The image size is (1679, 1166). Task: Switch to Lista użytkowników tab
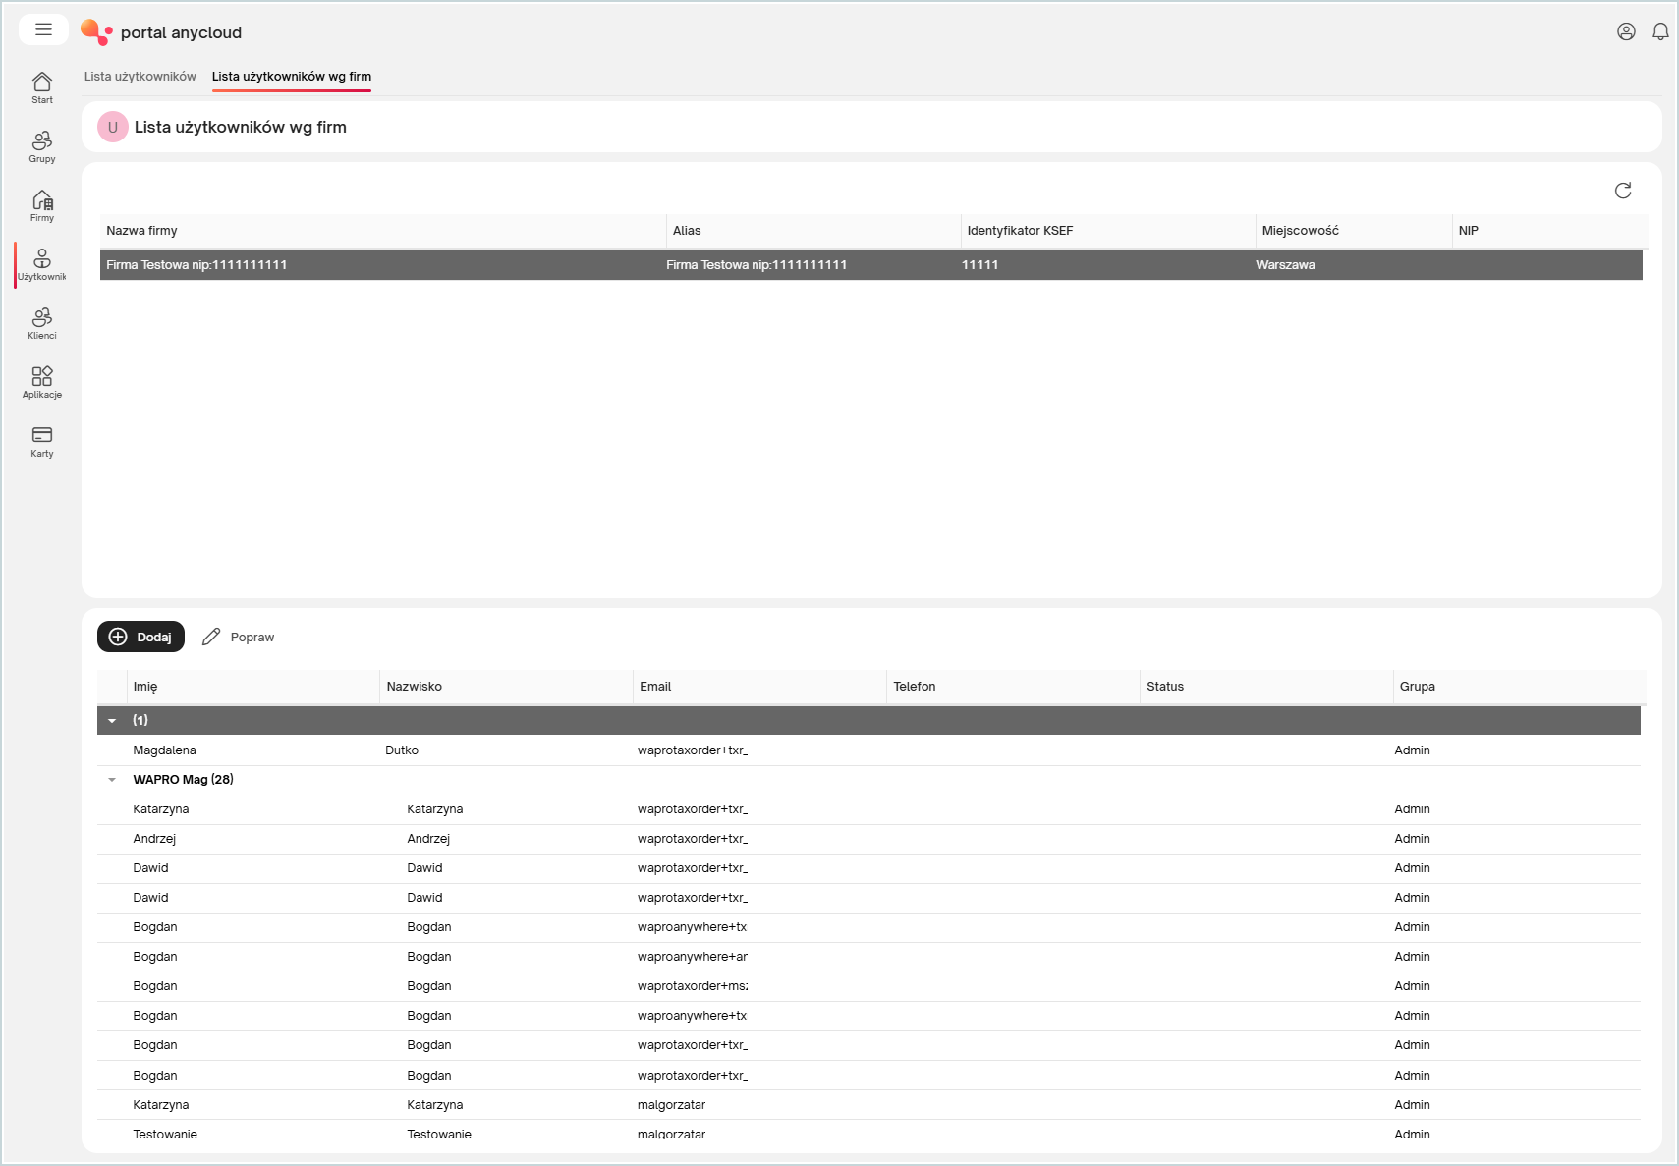pyautogui.click(x=140, y=77)
